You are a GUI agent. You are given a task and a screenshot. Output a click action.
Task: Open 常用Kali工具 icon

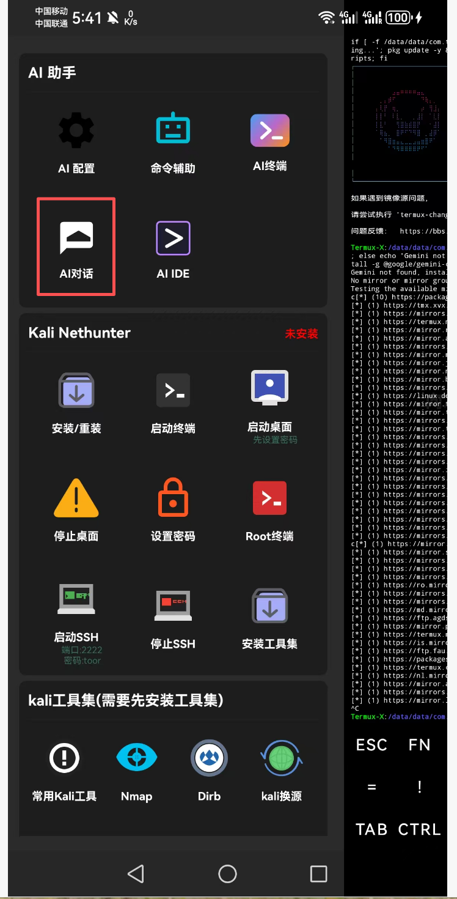(x=64, y=759)
